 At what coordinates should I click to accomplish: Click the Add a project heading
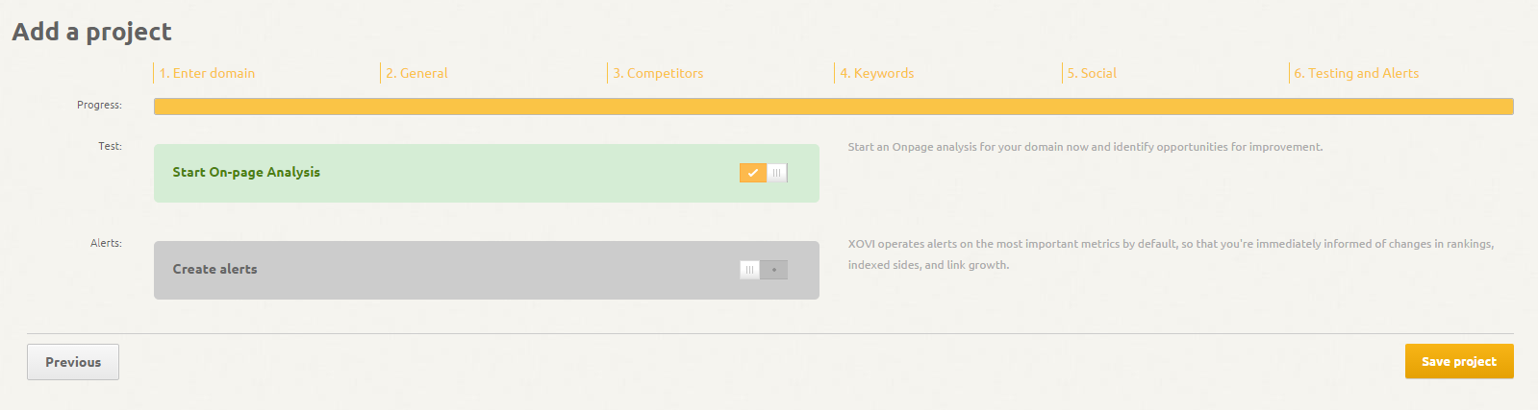coord(91,32)
